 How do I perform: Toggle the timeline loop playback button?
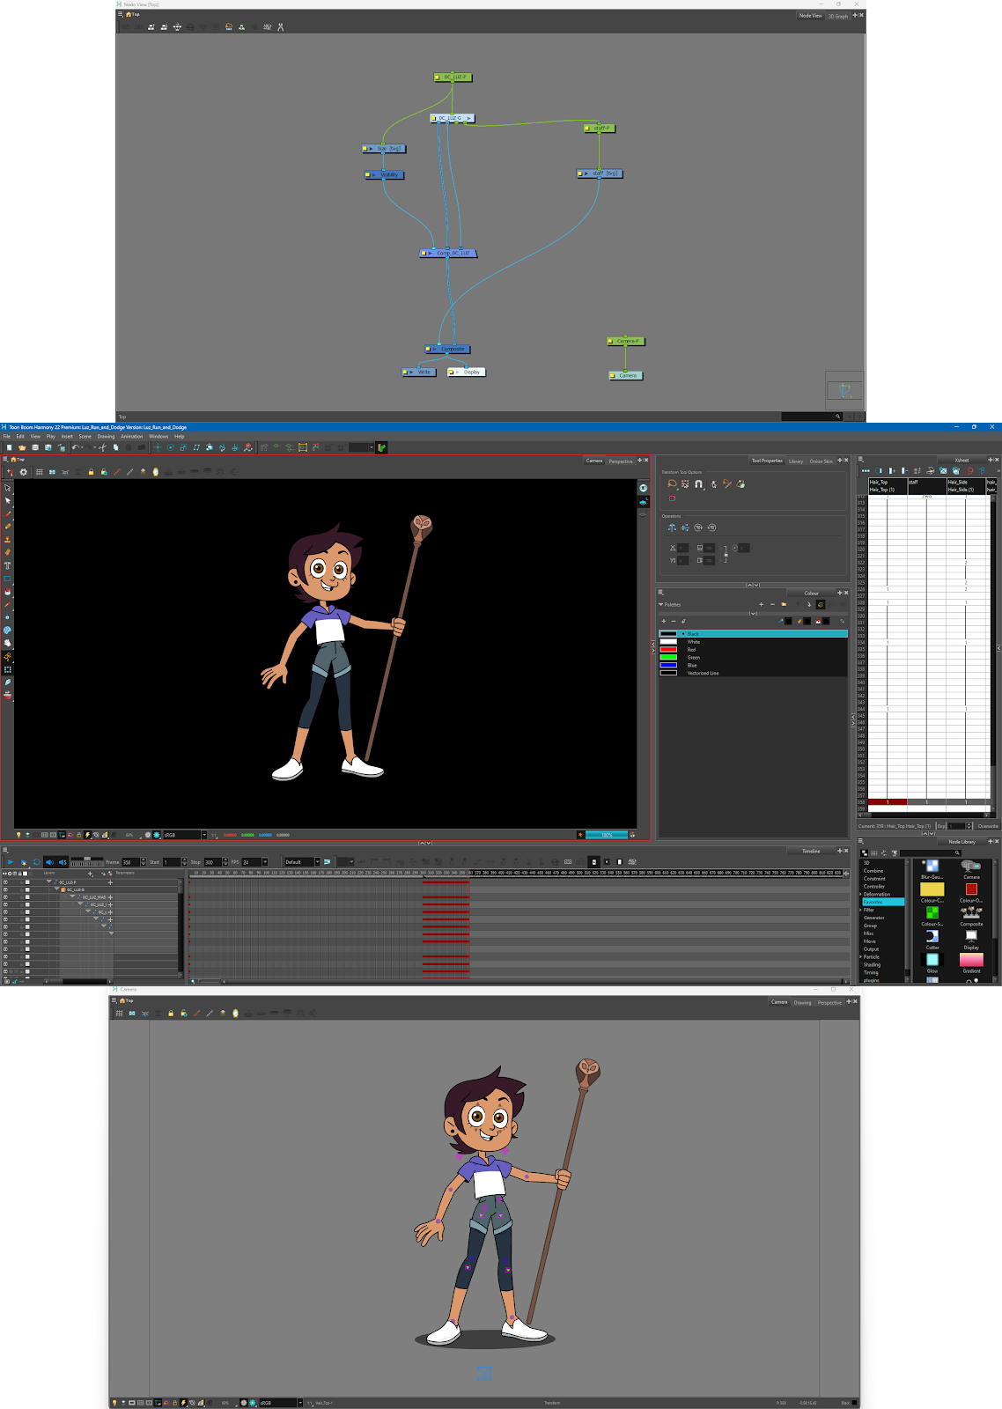pos(36,862)
